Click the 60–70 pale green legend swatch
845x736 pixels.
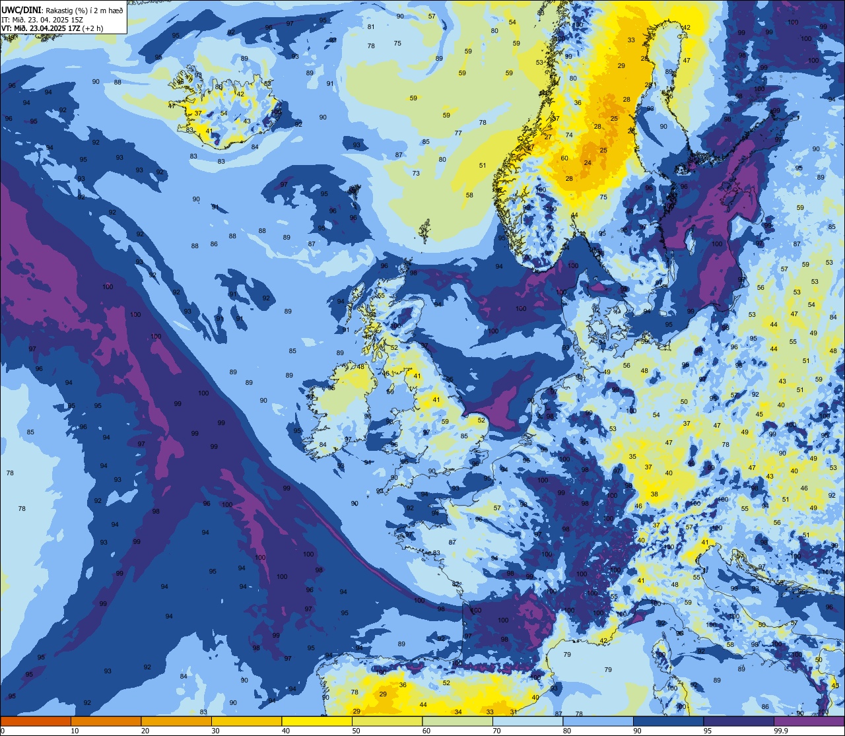point(457,721)
